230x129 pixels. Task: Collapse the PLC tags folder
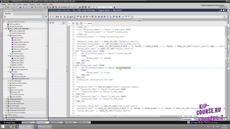click(x=8, y=72)
